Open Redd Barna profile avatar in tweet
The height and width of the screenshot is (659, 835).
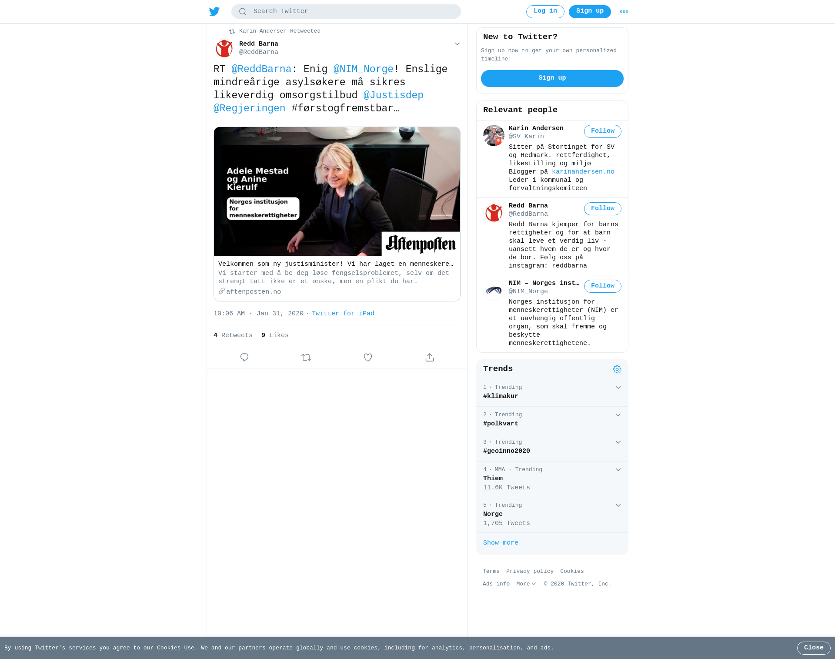224,48
